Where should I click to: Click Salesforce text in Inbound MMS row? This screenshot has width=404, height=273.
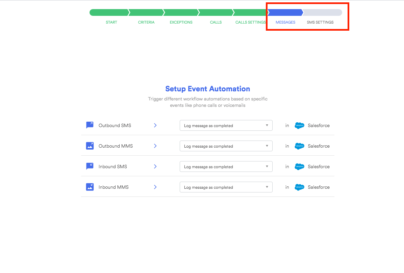319,187
